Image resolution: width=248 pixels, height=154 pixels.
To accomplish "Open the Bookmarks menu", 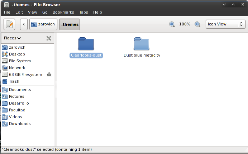I will (63, 12).
